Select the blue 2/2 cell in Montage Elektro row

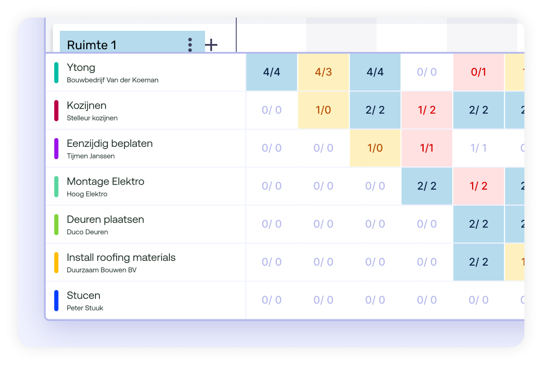coord(427,186)
